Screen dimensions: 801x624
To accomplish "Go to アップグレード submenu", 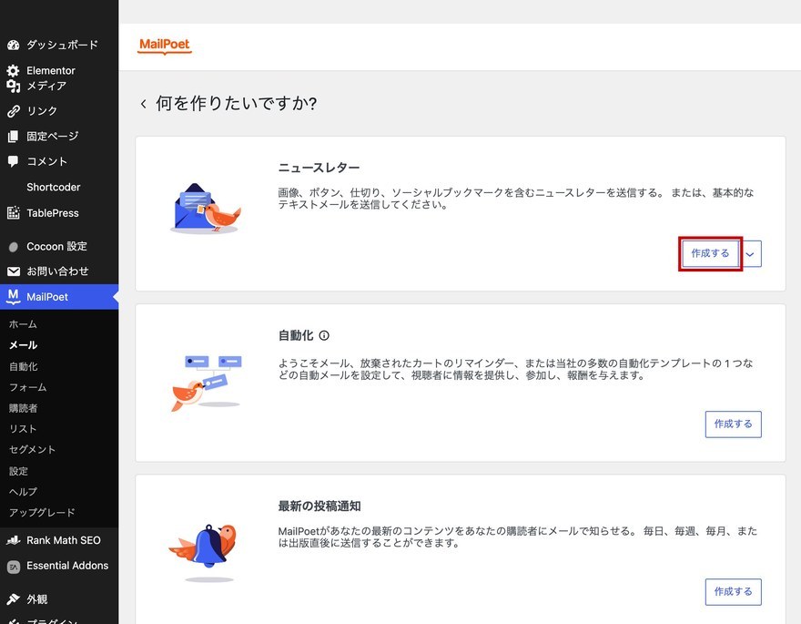I will click(42, 513).
